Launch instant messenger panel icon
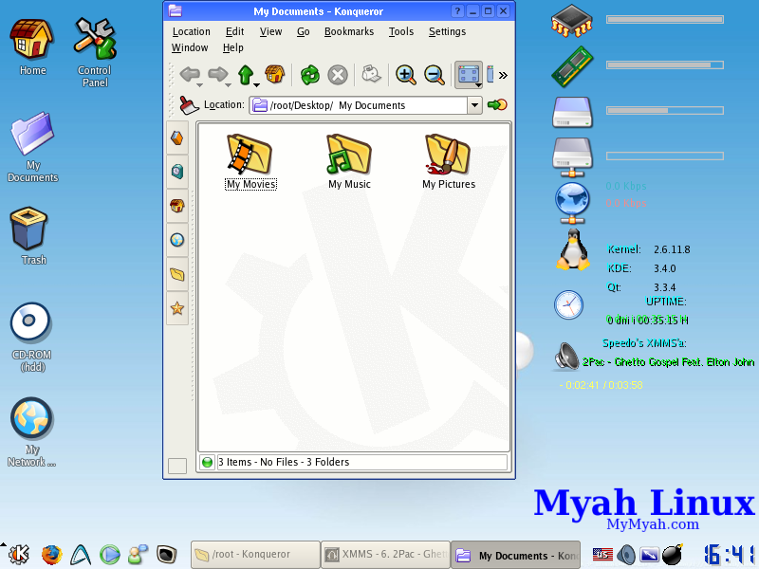Viewport: 759px width, 569px height. [138, 555]
